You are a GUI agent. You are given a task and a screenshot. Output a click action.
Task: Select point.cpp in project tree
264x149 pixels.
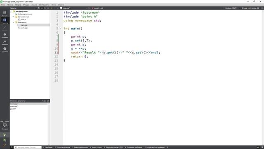pyautogui.click(x=24, y=28)
